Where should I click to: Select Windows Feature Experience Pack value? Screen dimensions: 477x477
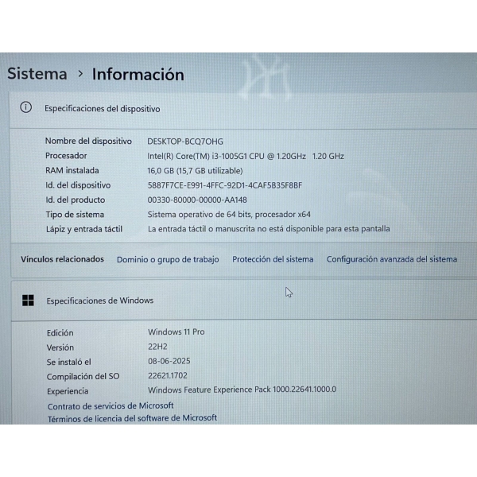pos(242,390)
